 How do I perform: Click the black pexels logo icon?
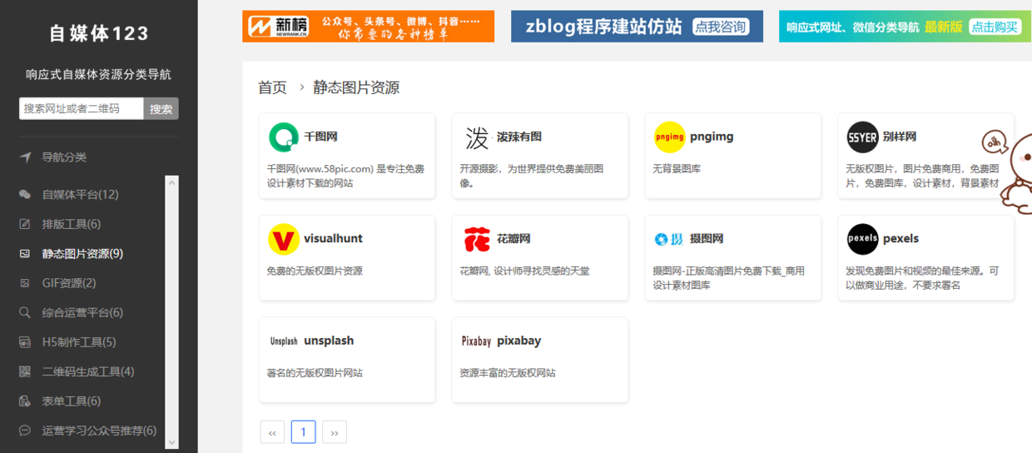tap(862, 239)
